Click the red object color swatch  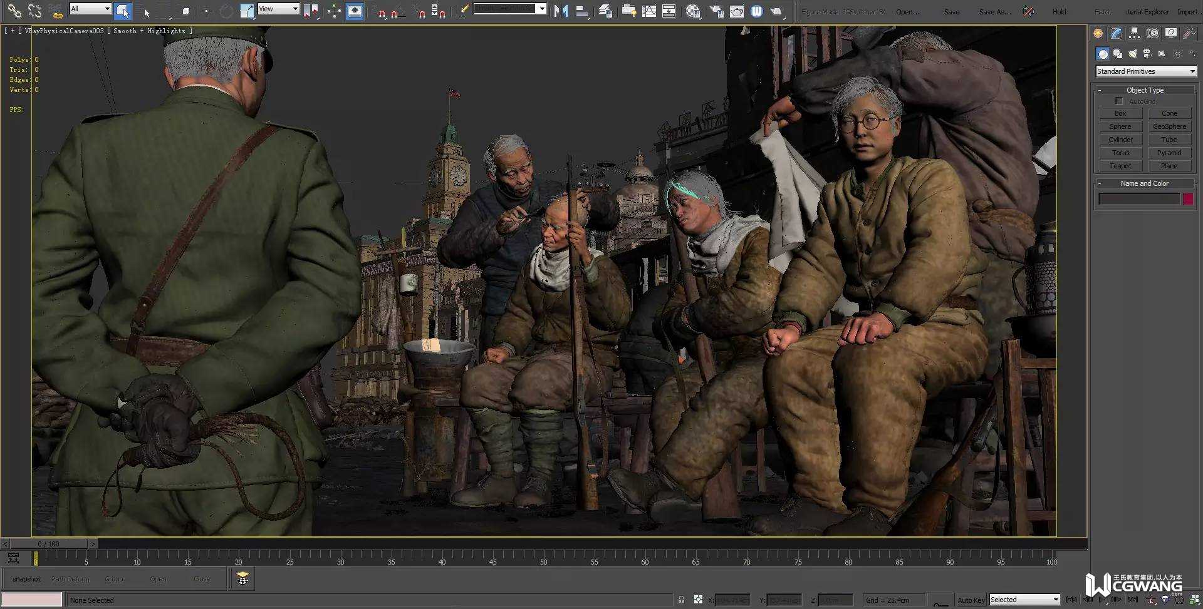click(x=1188, y=199)
